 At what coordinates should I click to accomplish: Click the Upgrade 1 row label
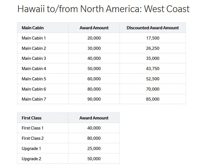pos(31,148)
